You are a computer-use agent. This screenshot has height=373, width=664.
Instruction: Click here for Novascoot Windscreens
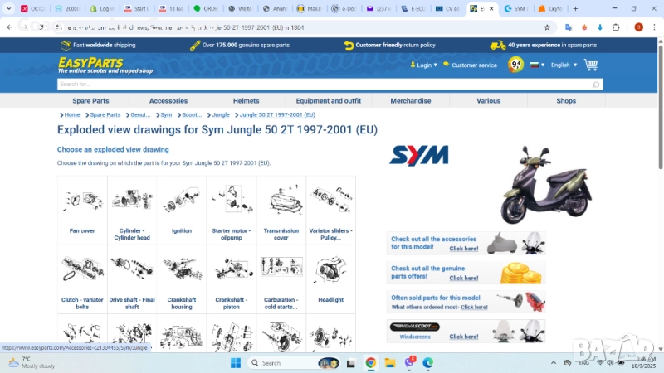(x=464, y=337)
